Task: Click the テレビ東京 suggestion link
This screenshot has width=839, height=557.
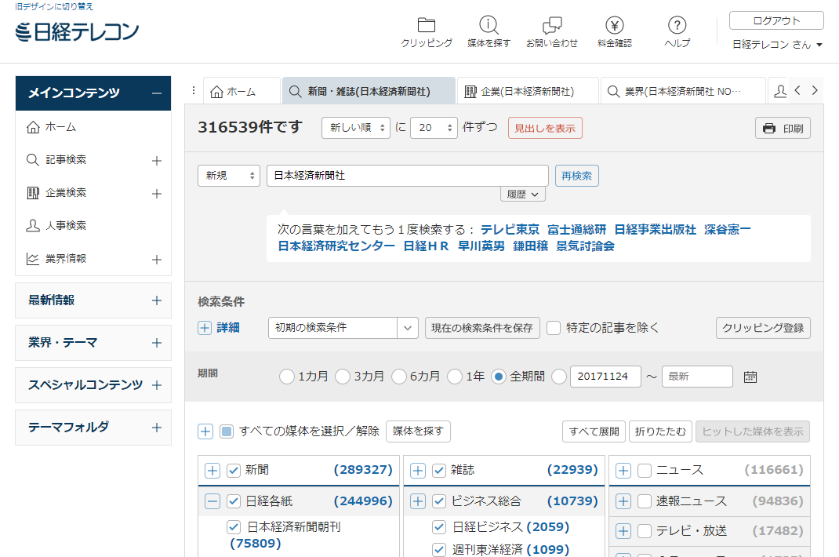Action: pos(510,229)
